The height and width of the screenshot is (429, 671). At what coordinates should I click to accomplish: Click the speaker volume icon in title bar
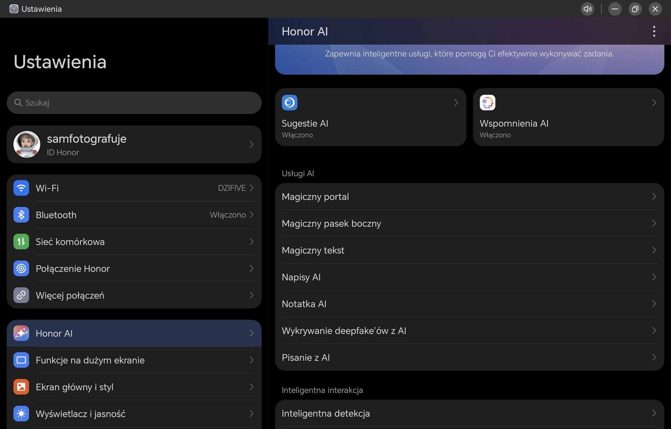tap(587, 9)
